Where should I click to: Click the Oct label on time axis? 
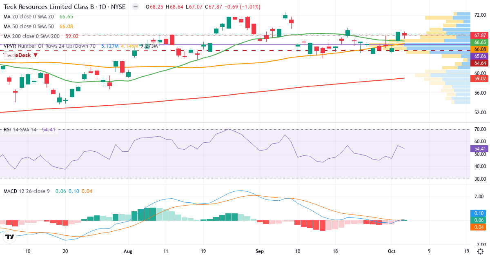coord(392,251)
